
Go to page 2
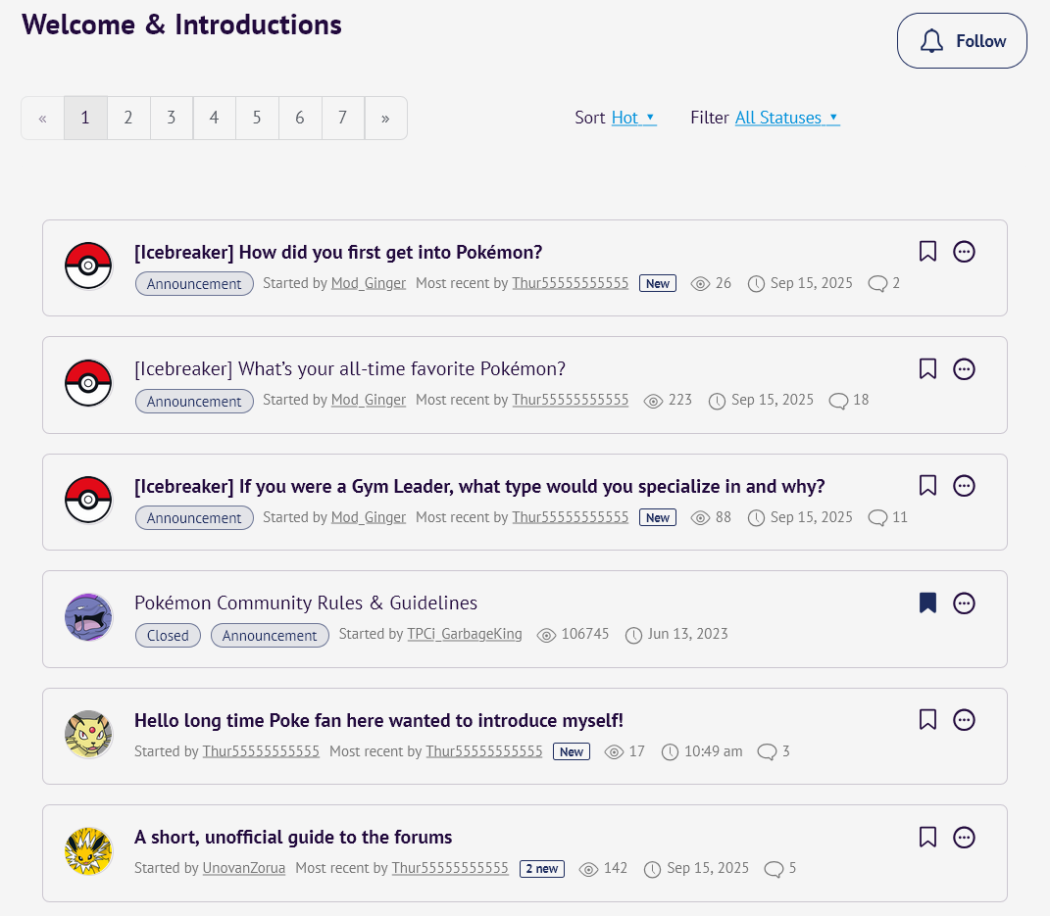point(128,119)
